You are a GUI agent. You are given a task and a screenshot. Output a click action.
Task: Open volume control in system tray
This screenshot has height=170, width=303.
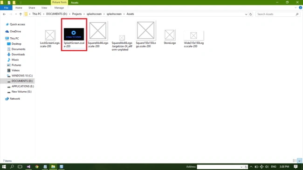pyautogui.click(x=267, y=167)
